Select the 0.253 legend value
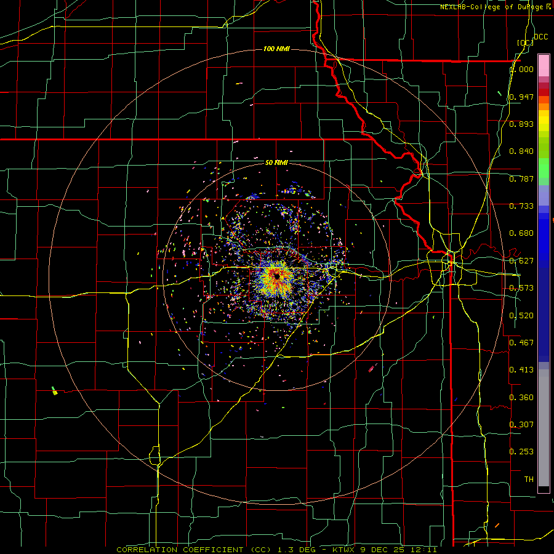The height and width of the screenshot is (554, 554). pos(521,452)
